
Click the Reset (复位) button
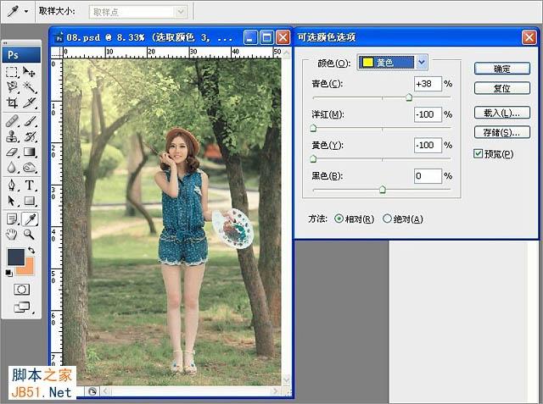click(501, 88)
